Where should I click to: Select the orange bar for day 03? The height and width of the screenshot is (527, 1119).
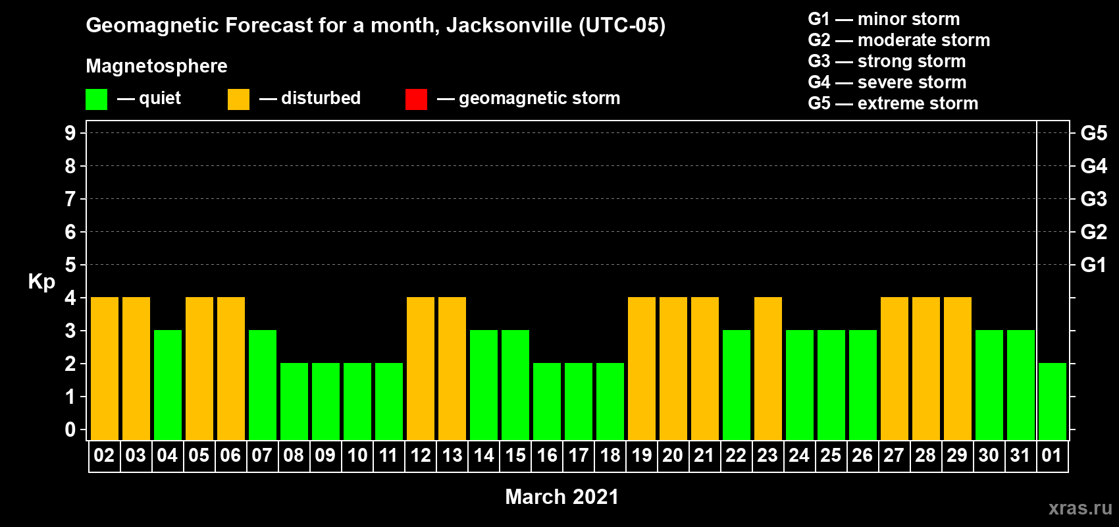click(x=136, y=369)
